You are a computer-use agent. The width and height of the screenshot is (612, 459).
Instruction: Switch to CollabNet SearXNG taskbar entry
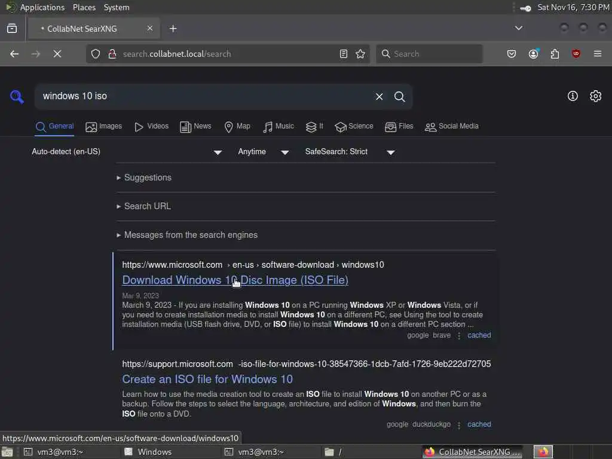[473, 452]
